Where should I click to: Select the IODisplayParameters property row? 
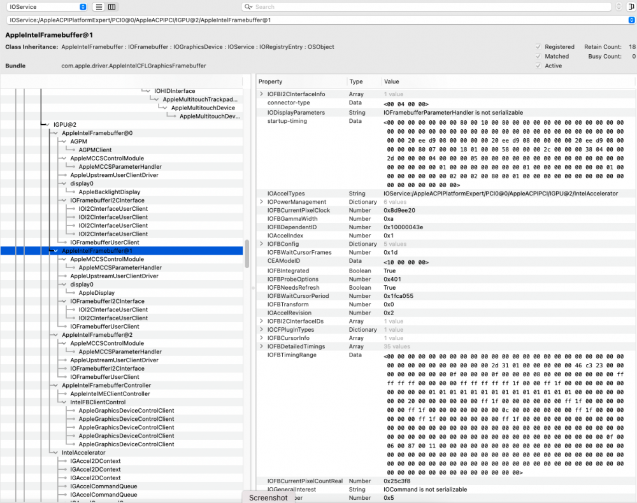pyautogui.click(x=446, y=113)
